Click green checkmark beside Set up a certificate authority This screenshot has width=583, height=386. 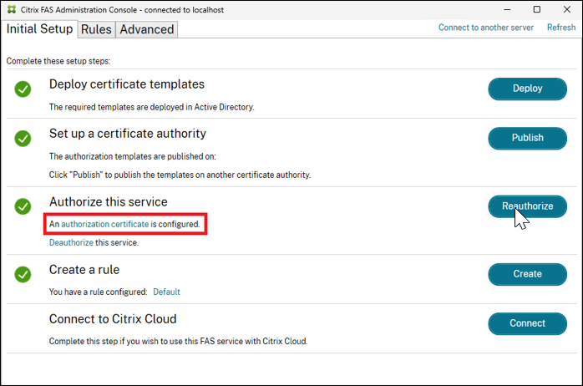pos(23,138)
